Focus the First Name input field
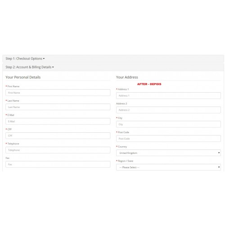Image resolution: width=225 pixels, height=225 pixels. (x=58, y=93)
